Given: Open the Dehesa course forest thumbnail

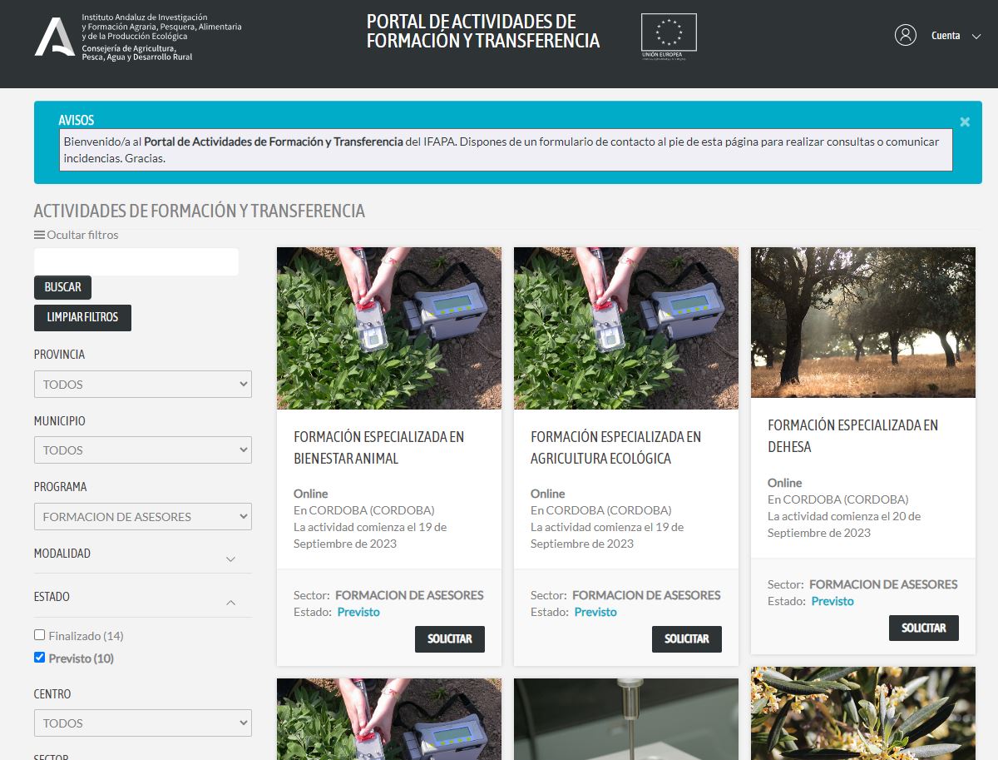Looking at the screenshot, I should pyautogui.click(x=863, y=322).
